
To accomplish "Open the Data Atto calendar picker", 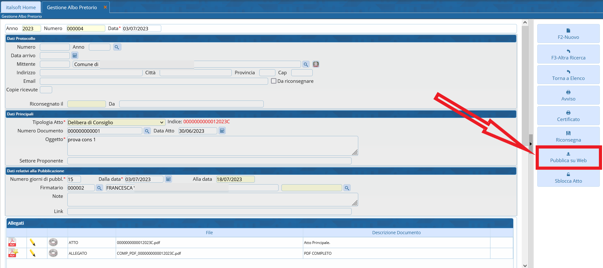I will (x=222, y=131).
